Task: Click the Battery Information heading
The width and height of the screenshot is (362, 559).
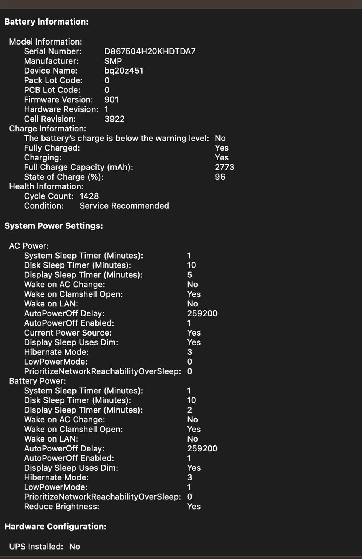Action: (46, 22)
